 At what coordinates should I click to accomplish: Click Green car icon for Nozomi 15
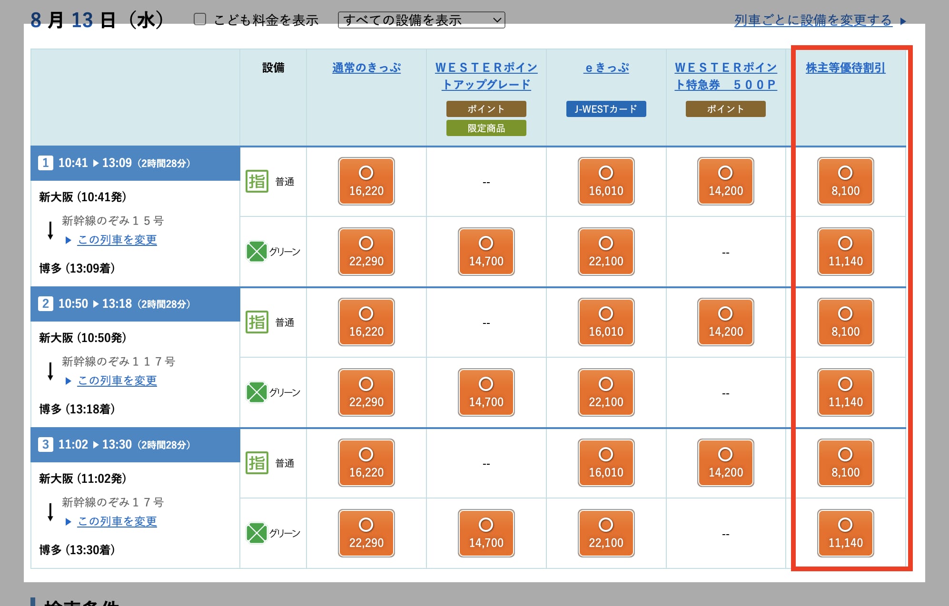click(257, 252)
